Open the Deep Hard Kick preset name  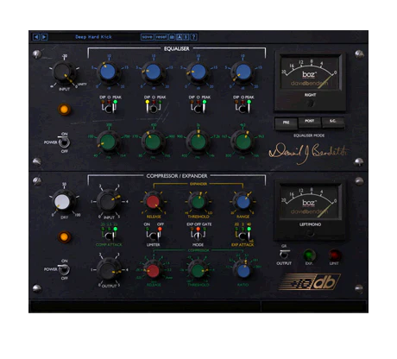93,37
